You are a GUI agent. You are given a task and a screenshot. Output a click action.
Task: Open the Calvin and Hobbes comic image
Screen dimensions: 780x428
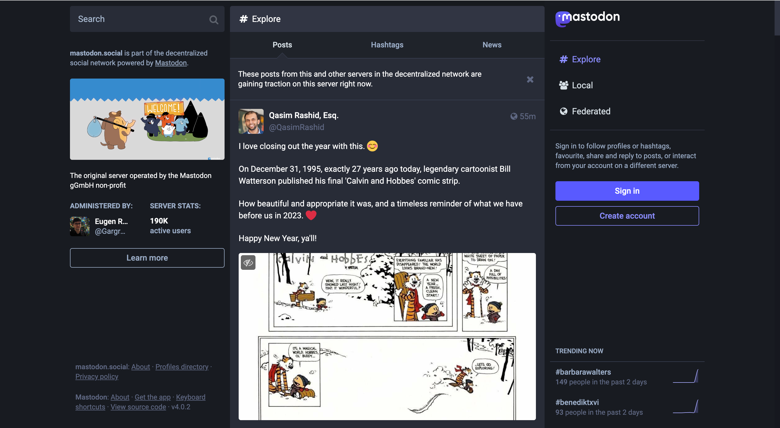(387, 336)
